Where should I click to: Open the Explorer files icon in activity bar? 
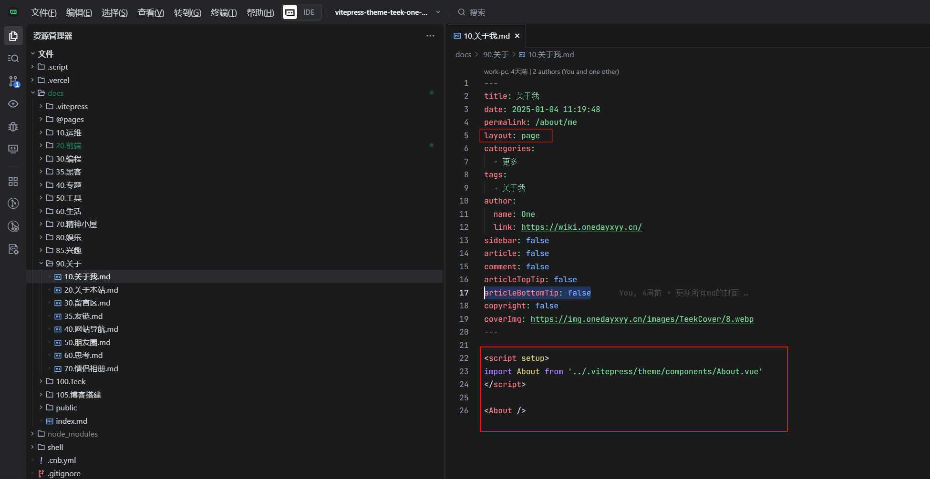tap(13, 36)
